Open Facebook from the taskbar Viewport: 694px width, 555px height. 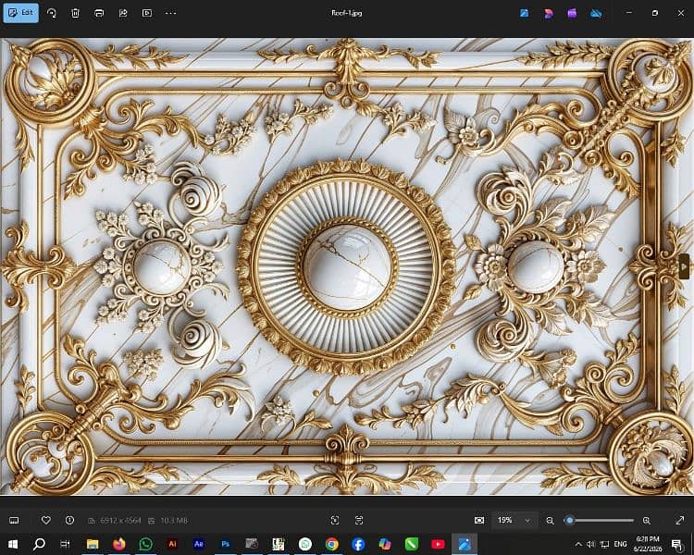(x=358, y=544)
